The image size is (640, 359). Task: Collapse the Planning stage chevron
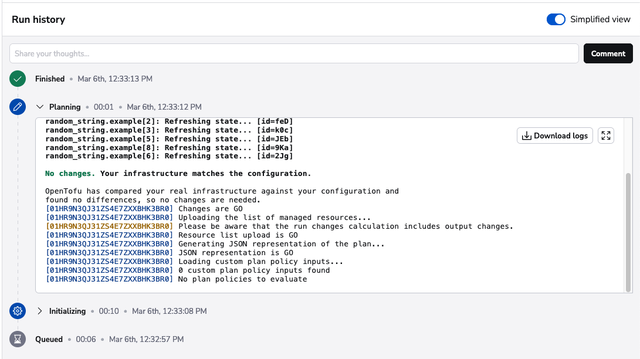pyautogui.click(x=40, y=107)
